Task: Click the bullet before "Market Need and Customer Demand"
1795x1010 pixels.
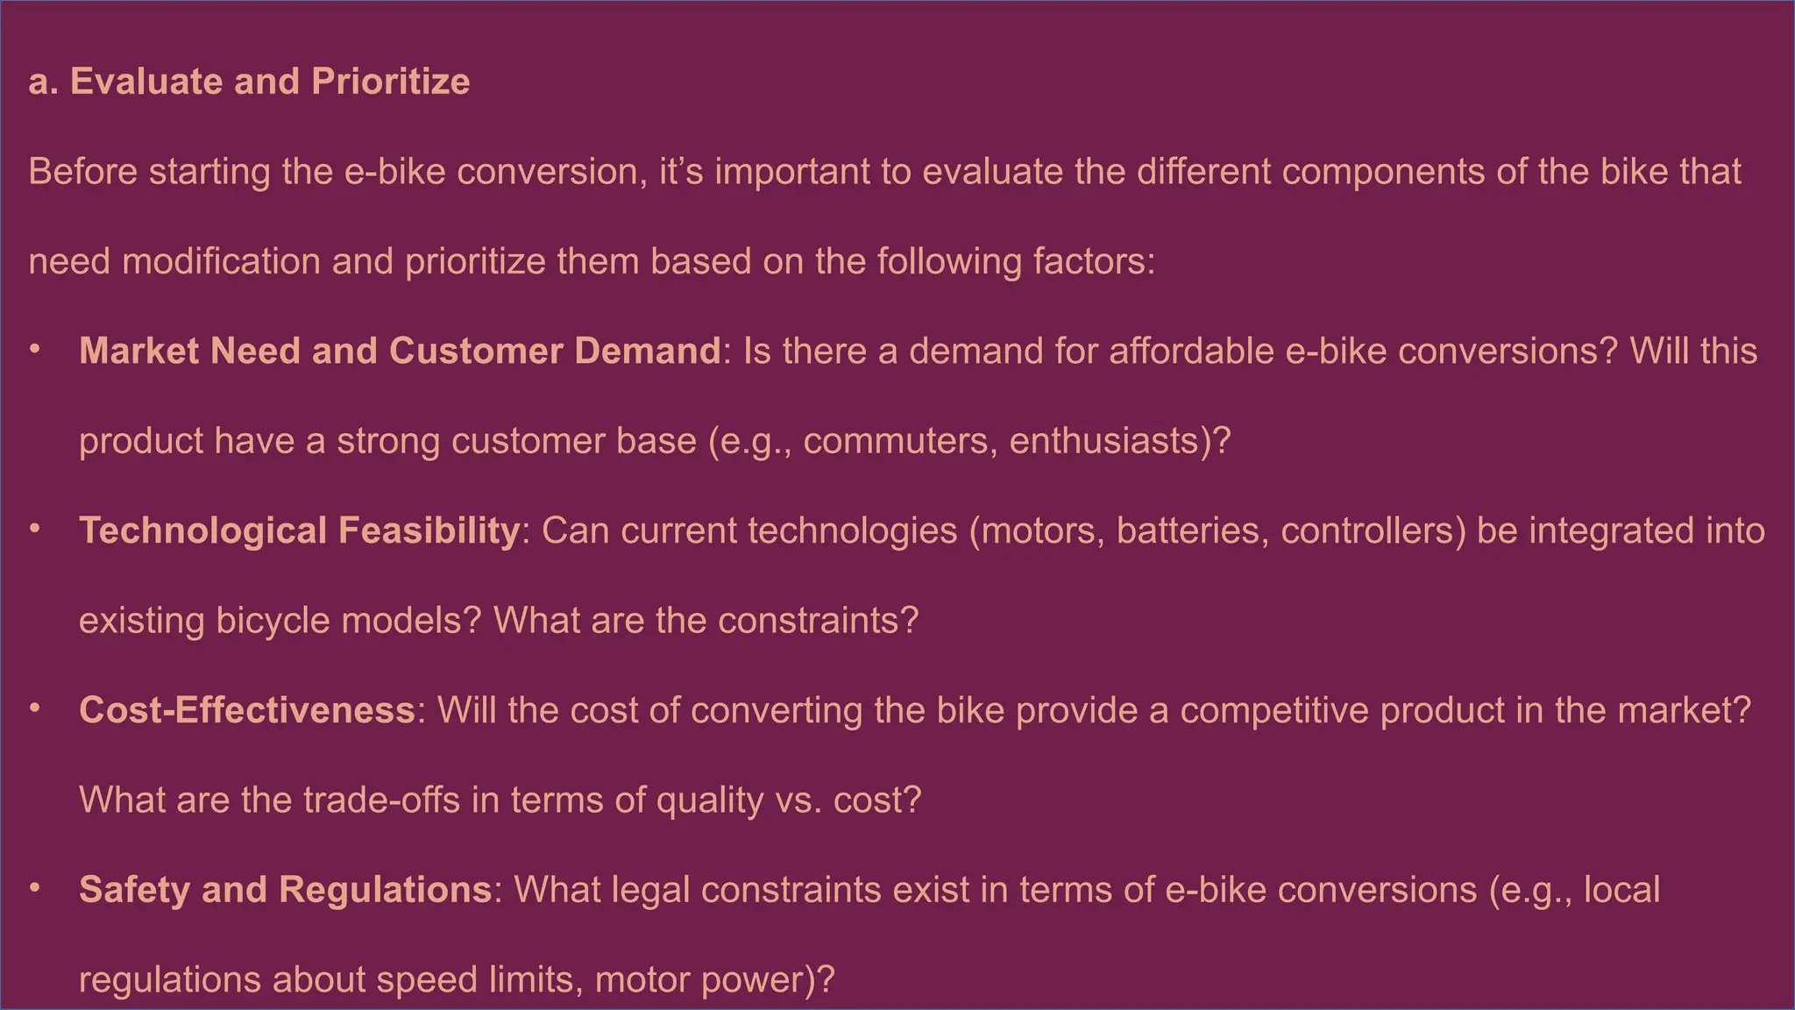Action: click(x=35, y=350)
